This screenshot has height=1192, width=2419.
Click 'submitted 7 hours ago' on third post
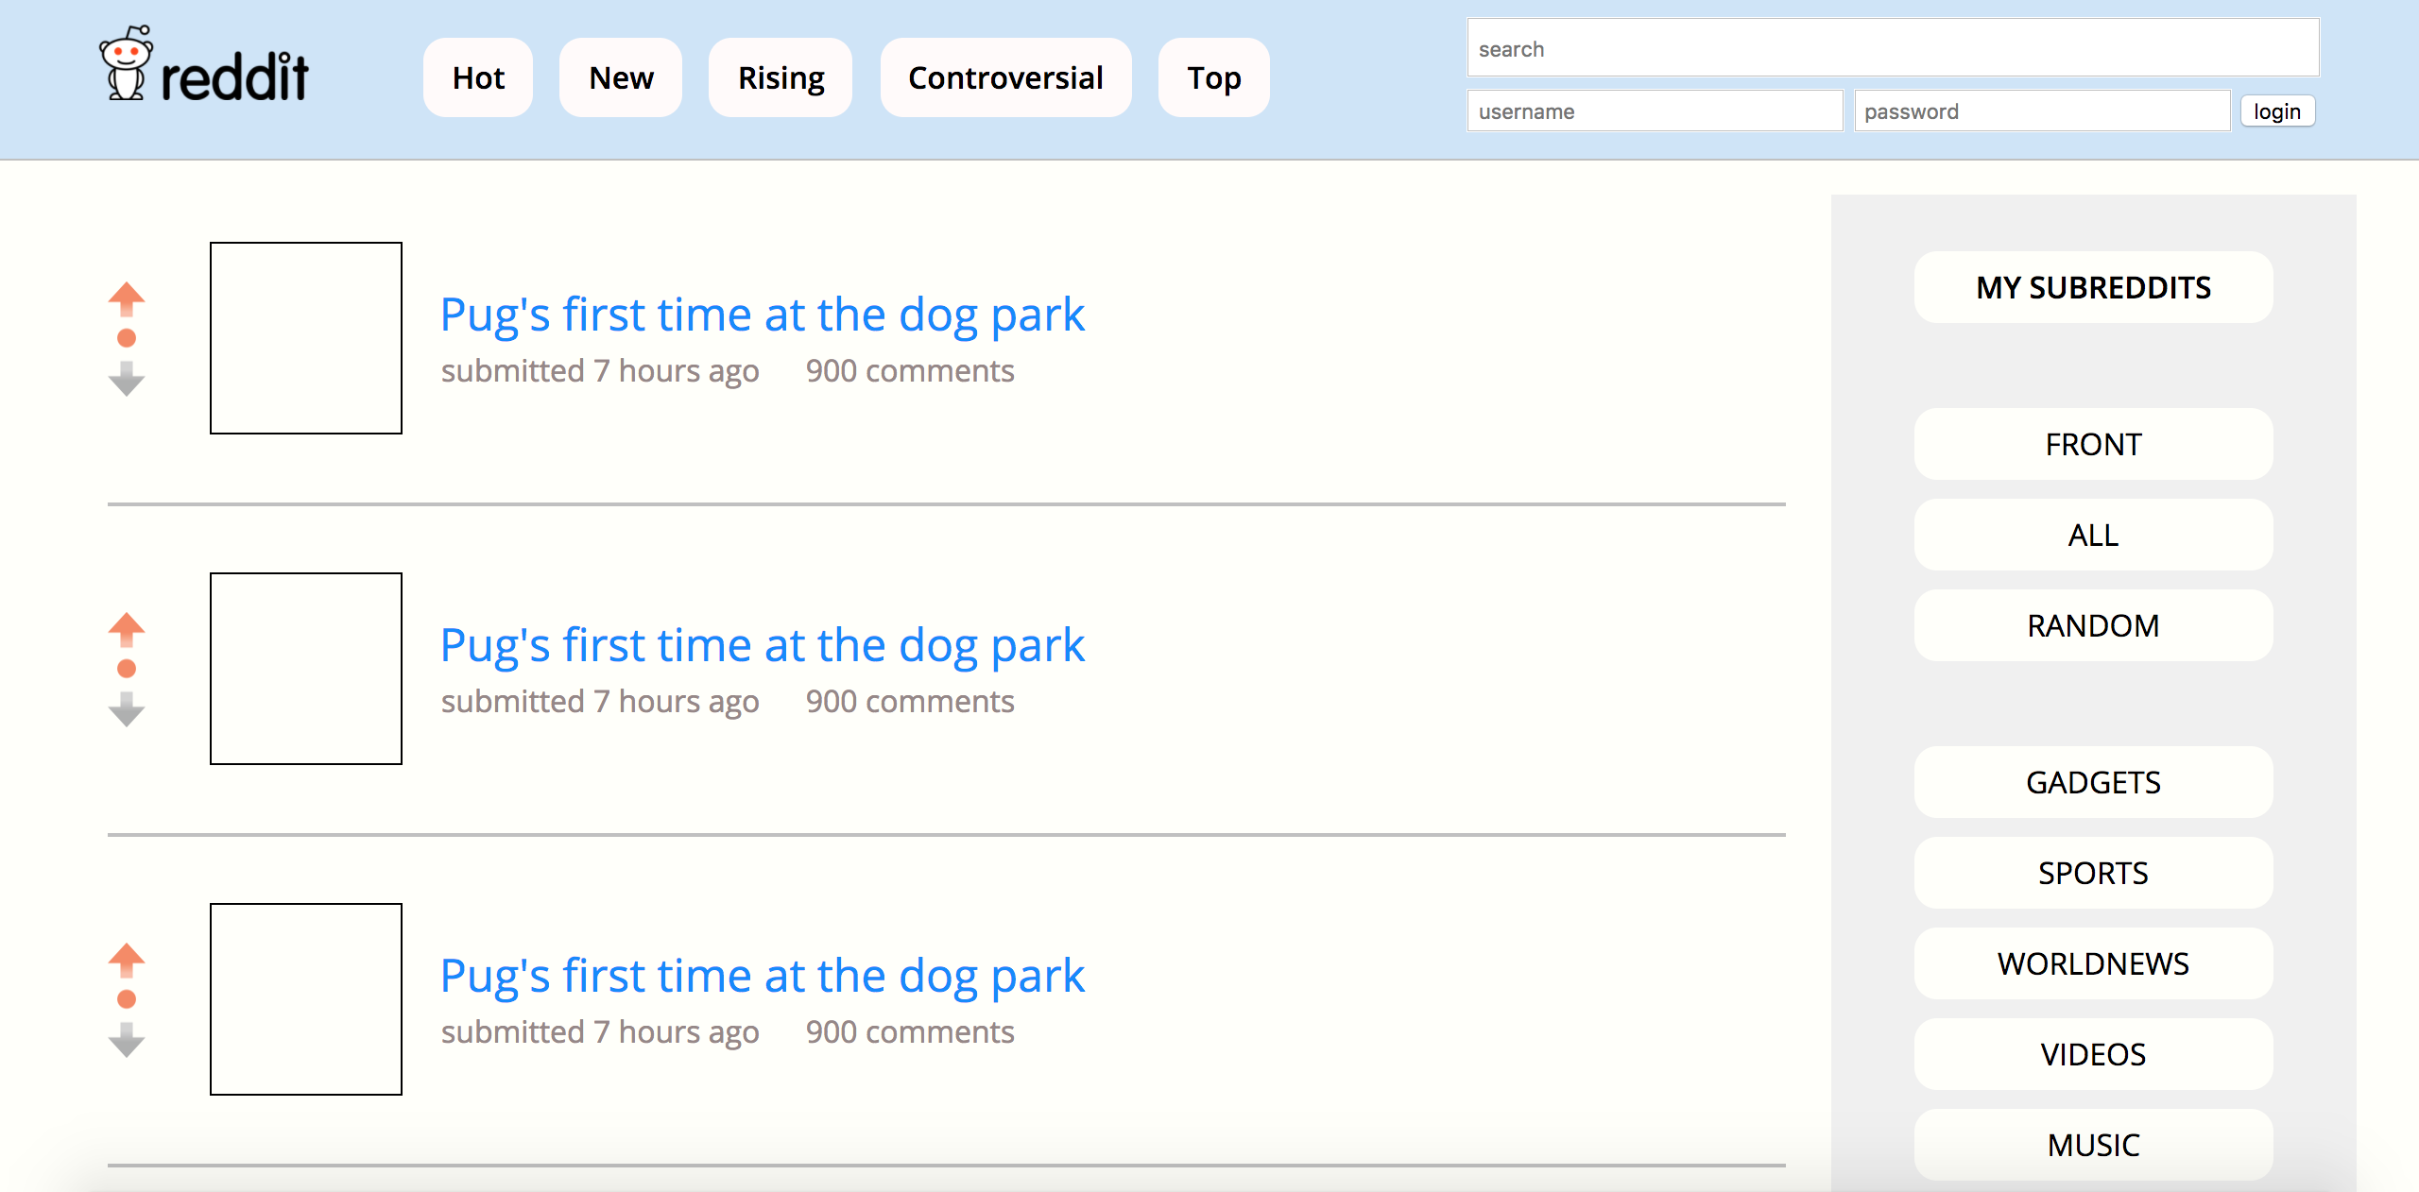pos(600,1032)
